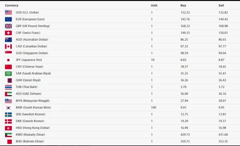Click the Sell column header
Image resolution: width=240 pixels, height=146 pixels.
pos(221,5)
